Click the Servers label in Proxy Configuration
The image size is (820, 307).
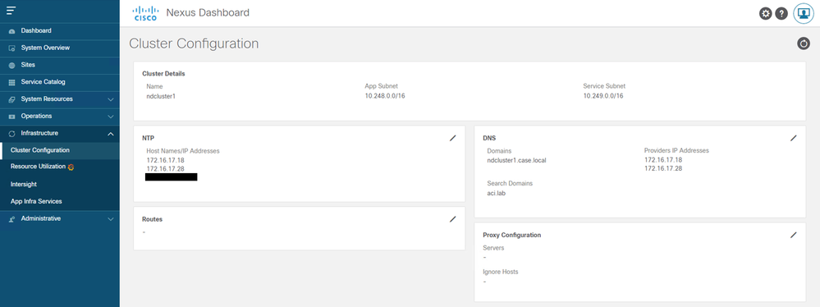click(493, 248)
